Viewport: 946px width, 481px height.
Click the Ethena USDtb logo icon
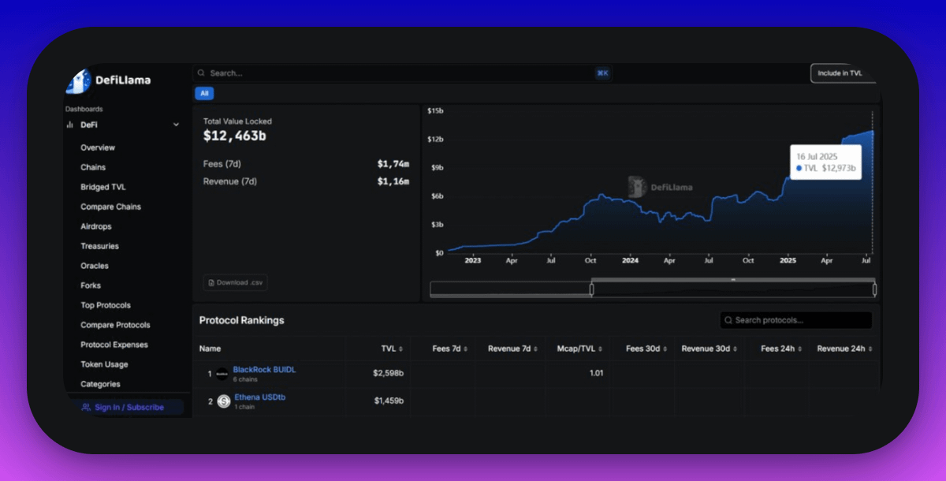tap(223, 401)
